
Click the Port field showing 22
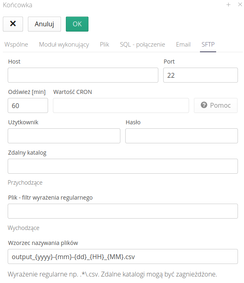pos(200,75)
